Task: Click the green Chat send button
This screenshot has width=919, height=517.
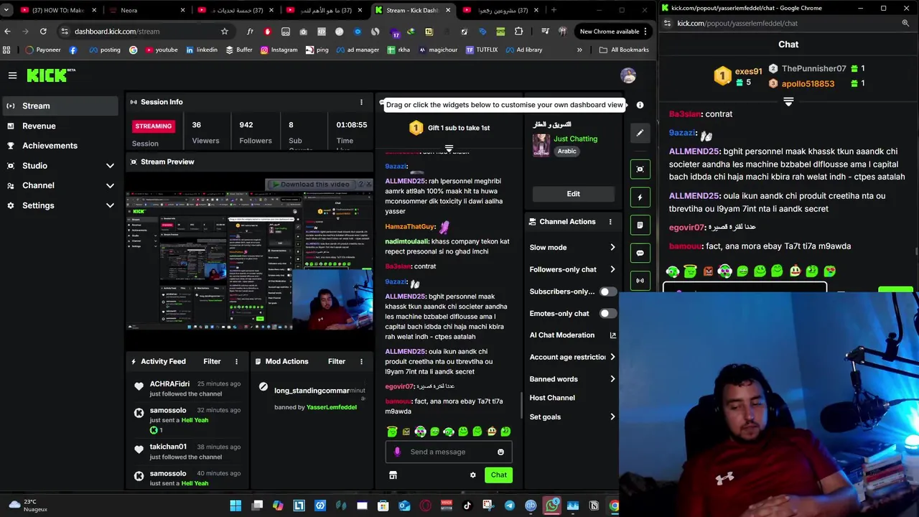Action: (x=498, y=475)
